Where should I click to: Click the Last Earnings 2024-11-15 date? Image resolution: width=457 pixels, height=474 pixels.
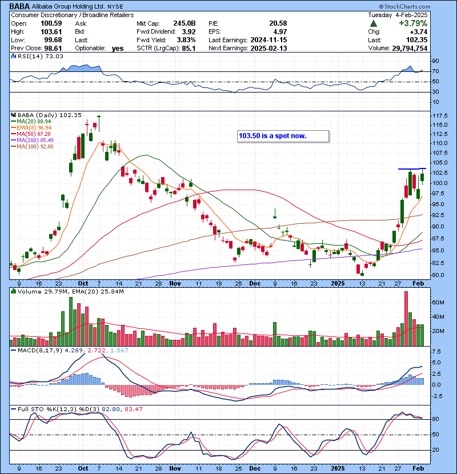point(268,40)
